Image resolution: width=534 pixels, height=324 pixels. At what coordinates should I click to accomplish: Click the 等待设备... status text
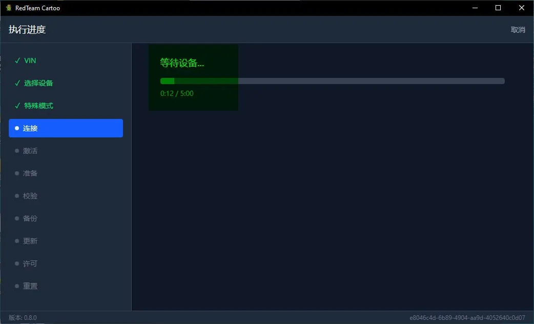182,63
